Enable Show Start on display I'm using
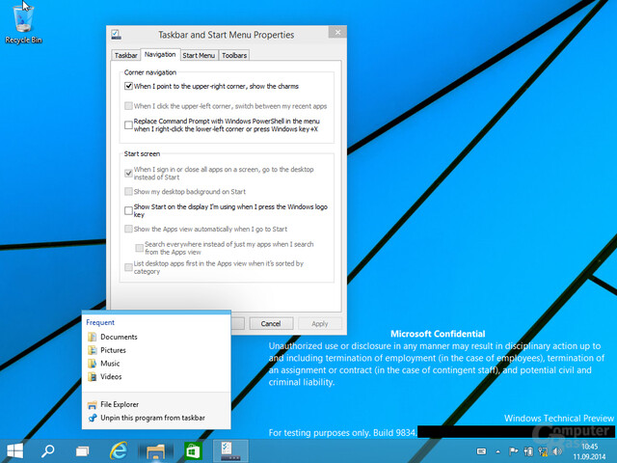 [x=128, y=210]
